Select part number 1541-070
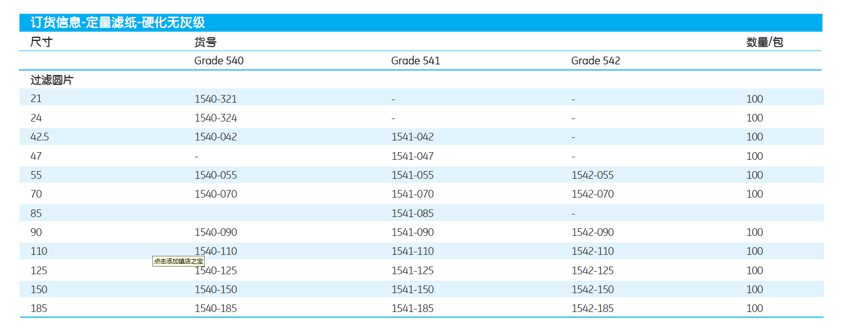Image resolution: width=845 pixels, height=336 pixels. coord(413,194)
